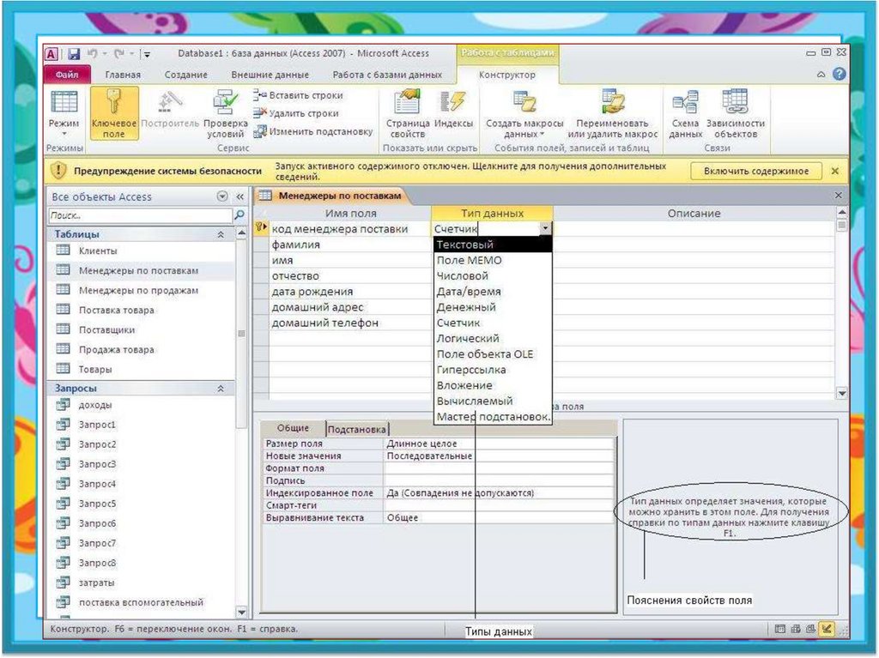Click the Undo icon in quick access toolbar
The image size is (879, 658).
pos(93,54)
